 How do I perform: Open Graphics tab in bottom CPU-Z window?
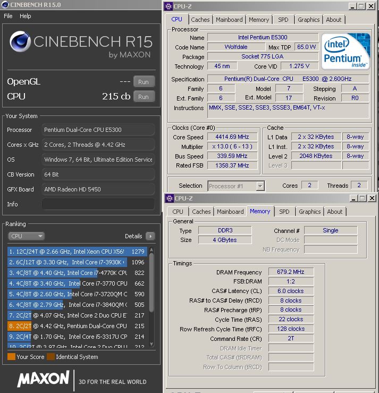tap(309, 212)
